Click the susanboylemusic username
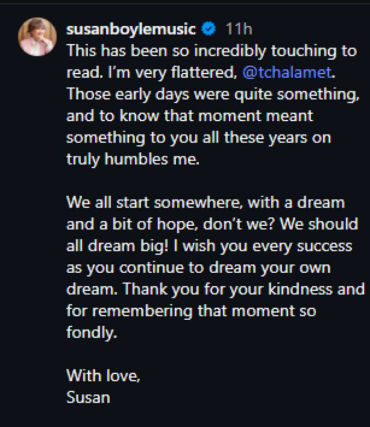 131,29
